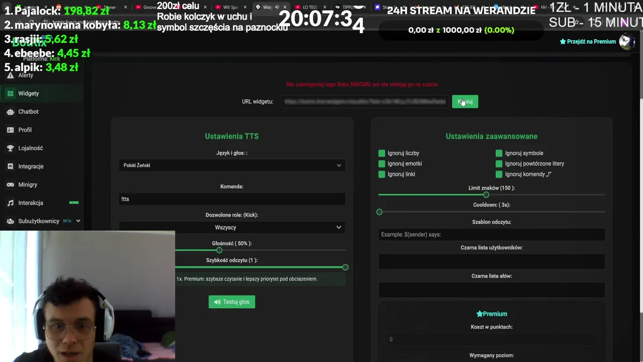Switch to the ŁO TEGO browser tab
This screenshot has width=643, height=362.
310,7
